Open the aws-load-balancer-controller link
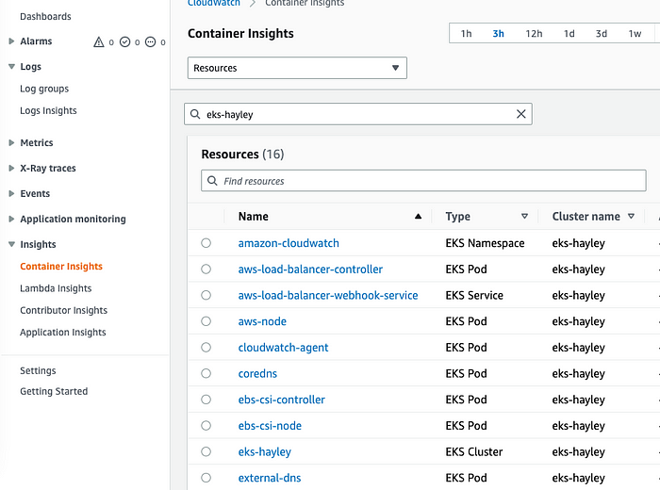The height and width of the screenshot is (490, 660). coord(310,269)
